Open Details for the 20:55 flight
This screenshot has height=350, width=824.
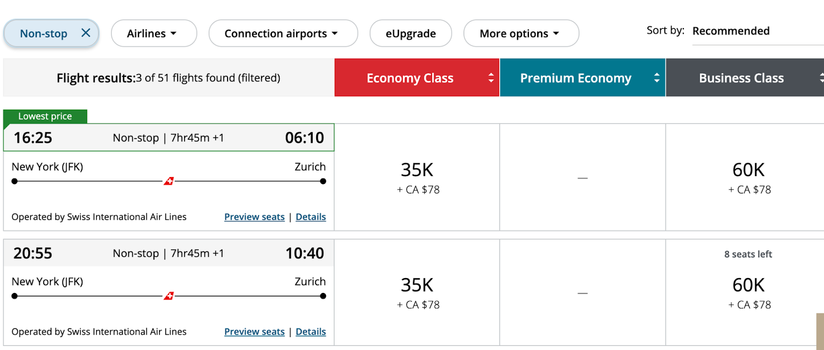[311, 331]
